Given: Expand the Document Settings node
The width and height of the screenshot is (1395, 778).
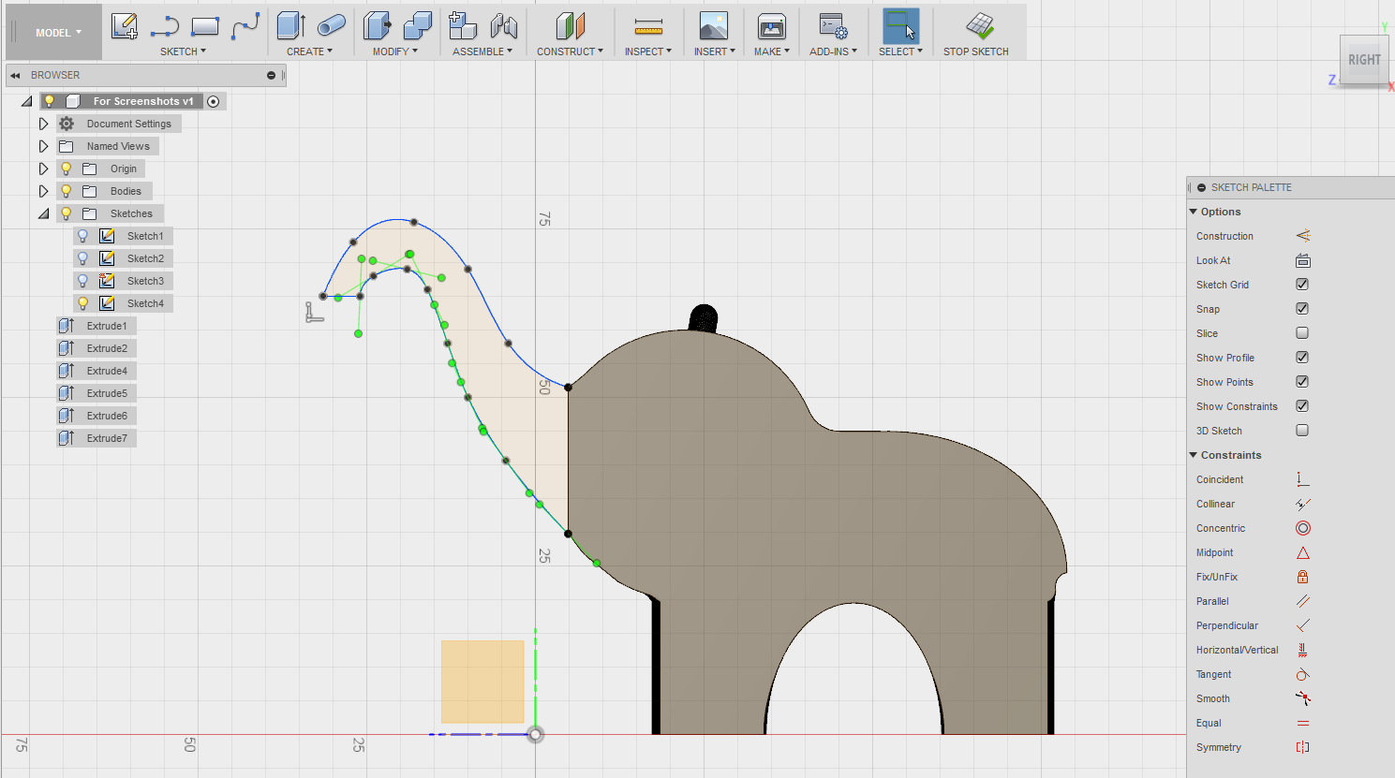Looking at the screenshot, I should click(x=43, y=124).
